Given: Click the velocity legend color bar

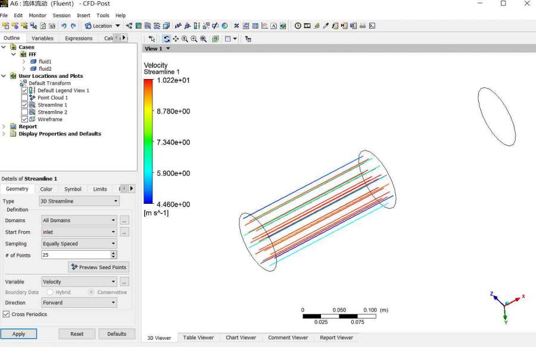Looking at the screenshot, I should coord(148,141).
